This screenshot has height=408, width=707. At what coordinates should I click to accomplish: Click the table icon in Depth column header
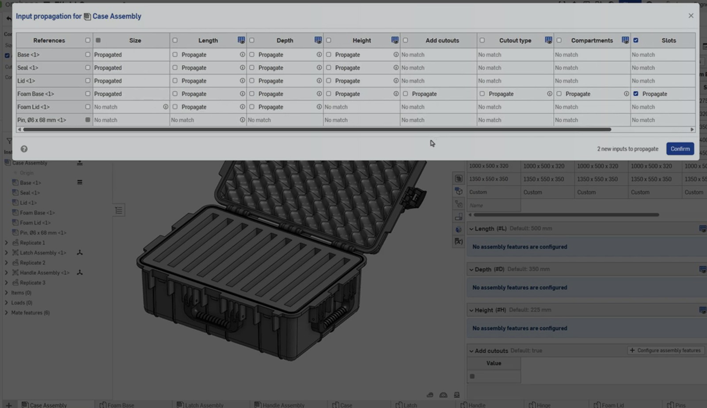(x=318, y=40)
